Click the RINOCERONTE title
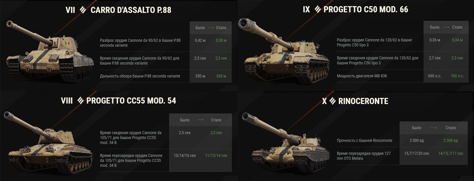The width and height of the screenshot is (474, 181). [x=363, y=101]
